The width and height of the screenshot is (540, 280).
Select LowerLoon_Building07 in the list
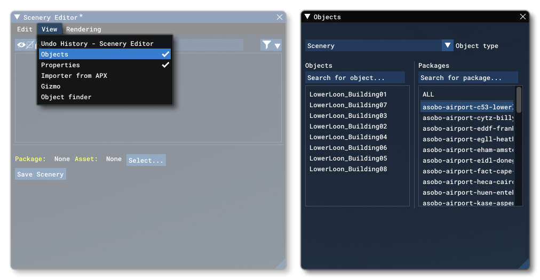click(x=348, y=105)
